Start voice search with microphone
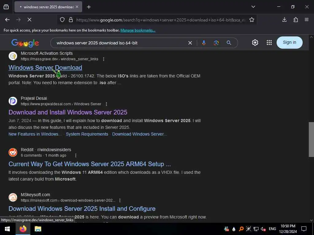This screenshot has width=314, height=235. click(x=204, y=43)
